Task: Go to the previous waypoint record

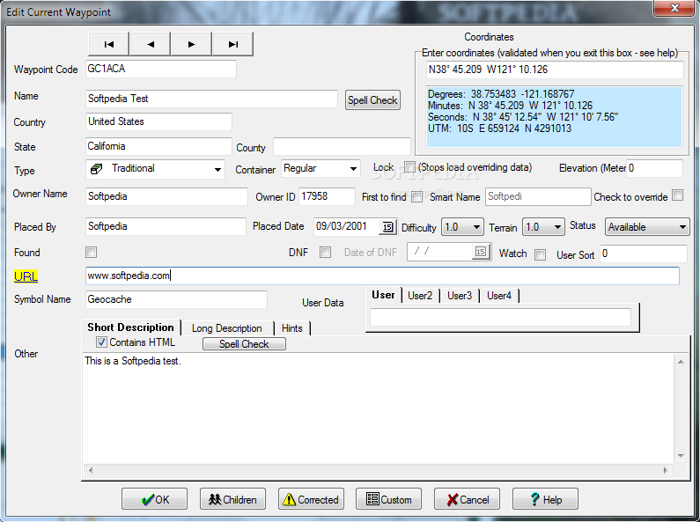Action: point(150,44)
